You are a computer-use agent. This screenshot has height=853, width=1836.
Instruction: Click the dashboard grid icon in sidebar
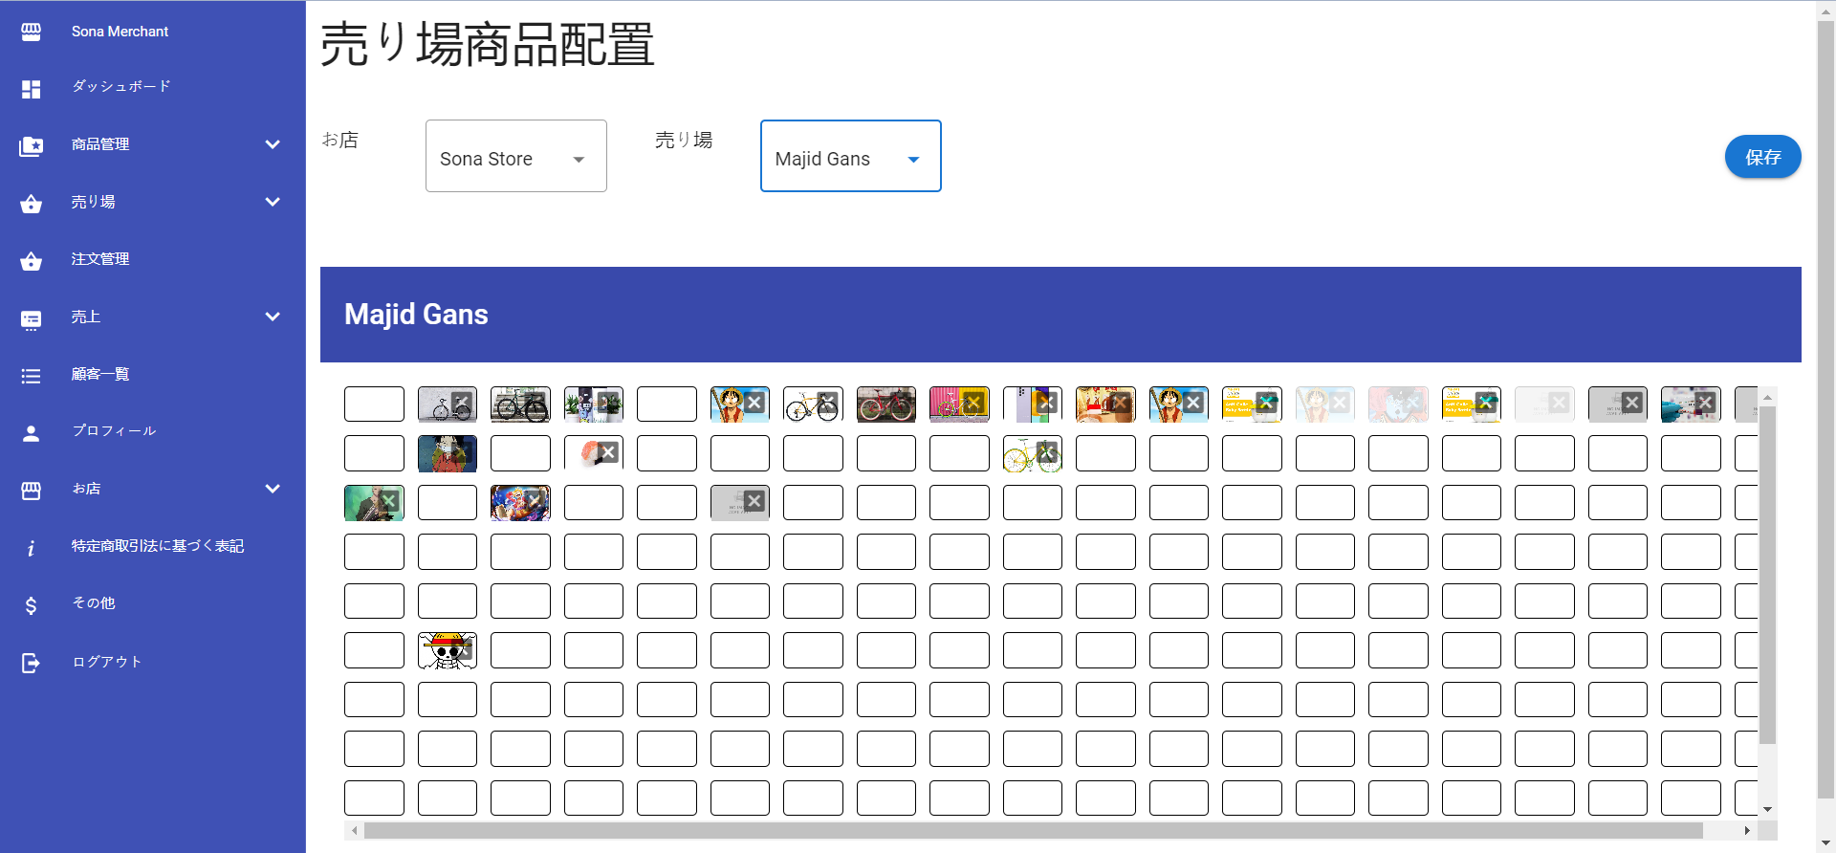pyautogui.click(x=31, y=89)
